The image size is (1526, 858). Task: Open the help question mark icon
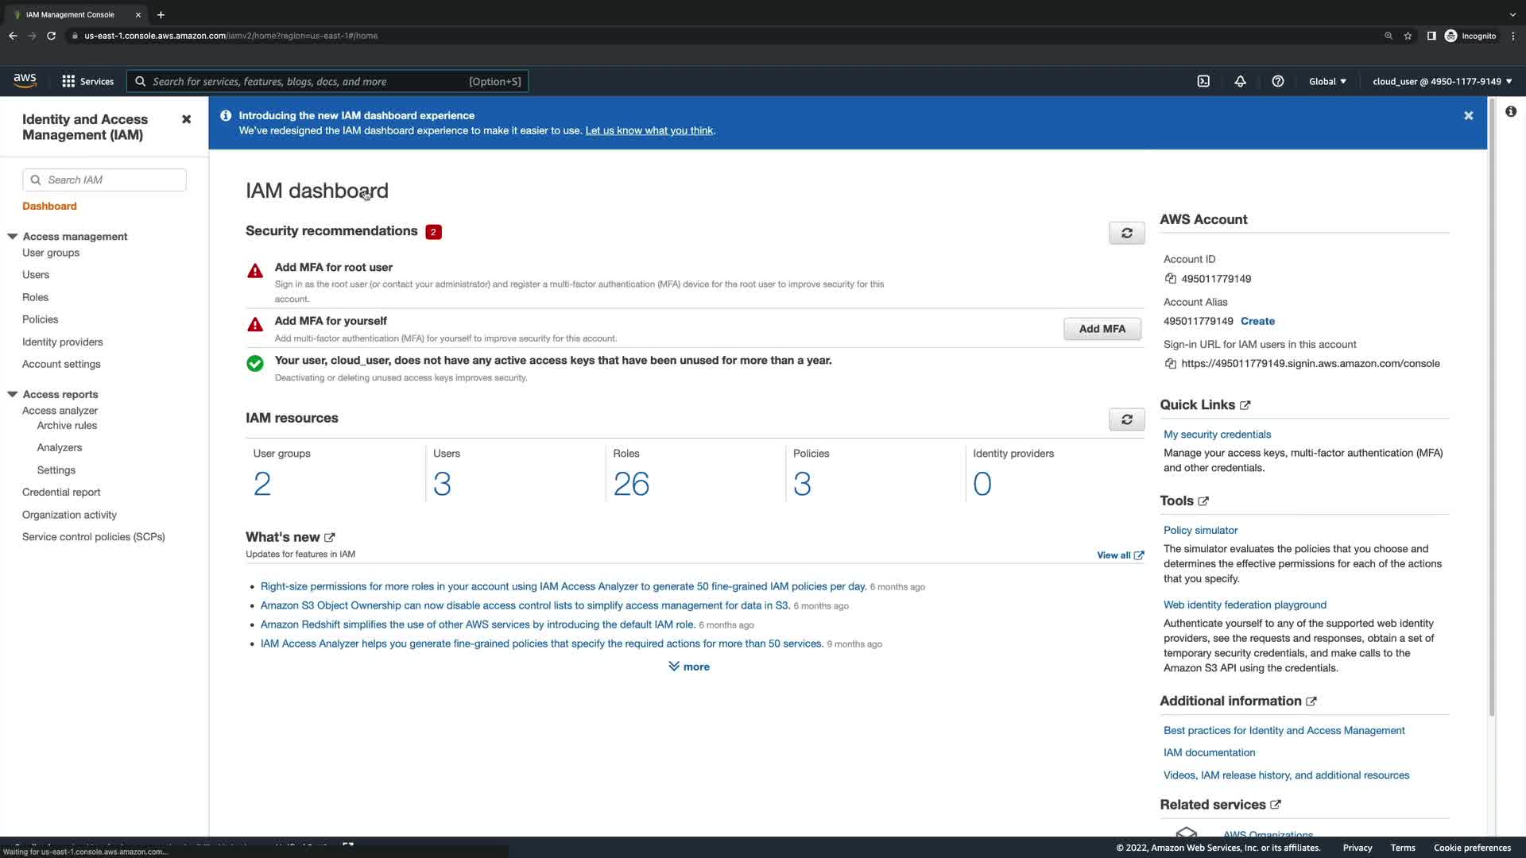point(1277,81)
